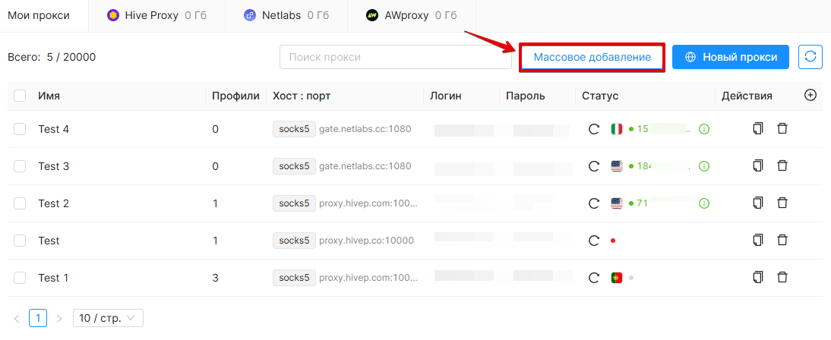Tick the Test 3 row checkbox

pyautogui.click(x=20, y=166)
